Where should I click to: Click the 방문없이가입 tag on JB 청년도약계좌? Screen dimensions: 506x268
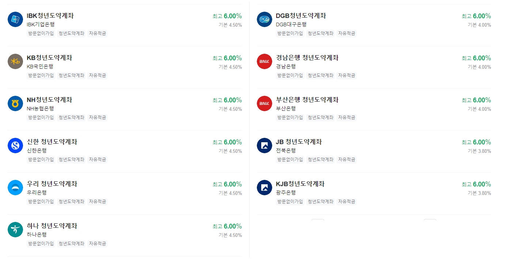290,159
